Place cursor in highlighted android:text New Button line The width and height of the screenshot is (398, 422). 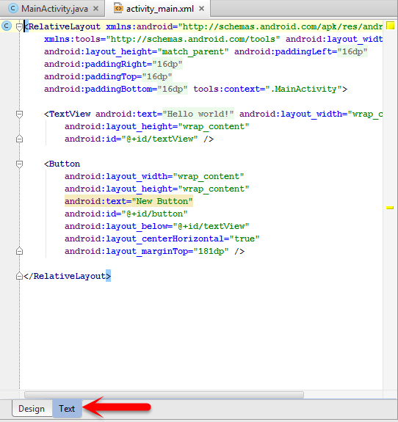[129, 201]
